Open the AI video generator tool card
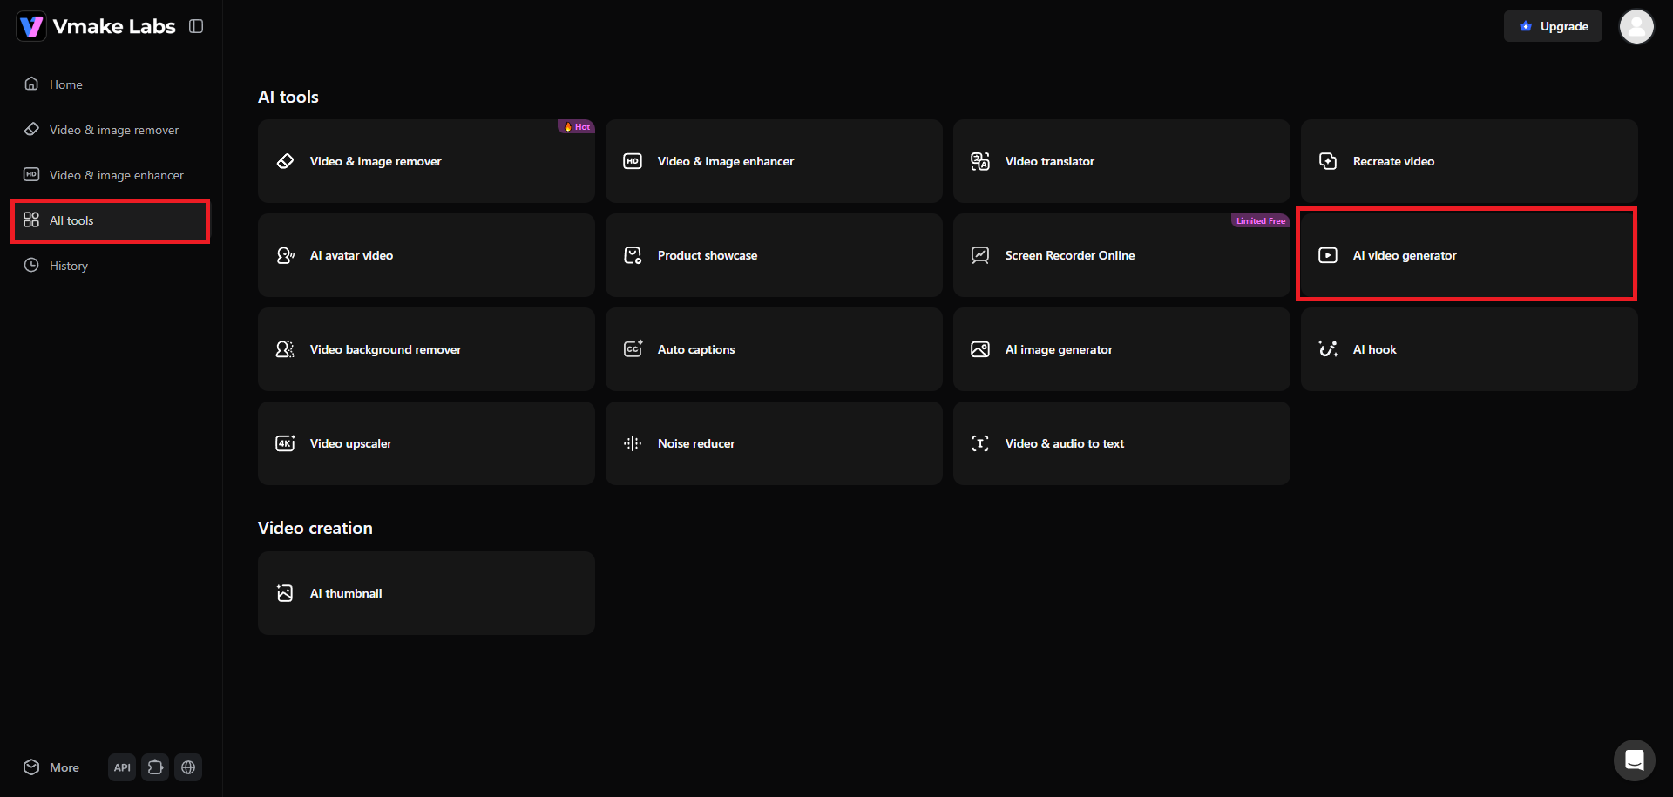Viewport: 1673px width, 797px height. 1469,255
